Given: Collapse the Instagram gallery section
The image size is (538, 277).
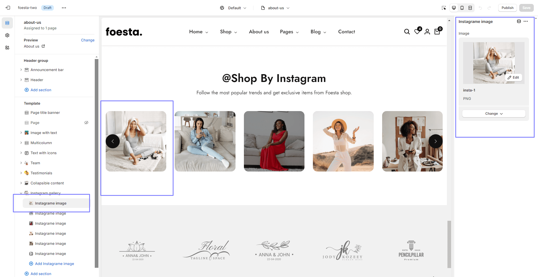Looking at the screenshot, I should pos(21,193).
